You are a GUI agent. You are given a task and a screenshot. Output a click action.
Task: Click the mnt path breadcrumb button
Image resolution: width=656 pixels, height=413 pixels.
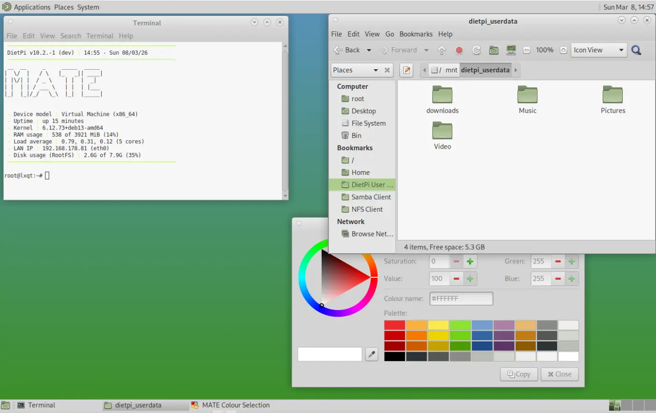(x=451, y=70)
